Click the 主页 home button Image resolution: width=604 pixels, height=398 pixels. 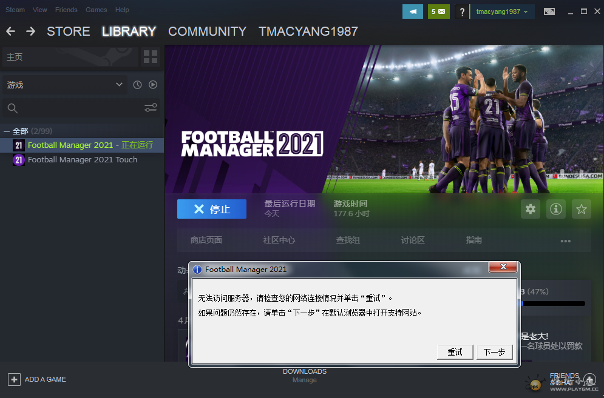coord(70,57)
